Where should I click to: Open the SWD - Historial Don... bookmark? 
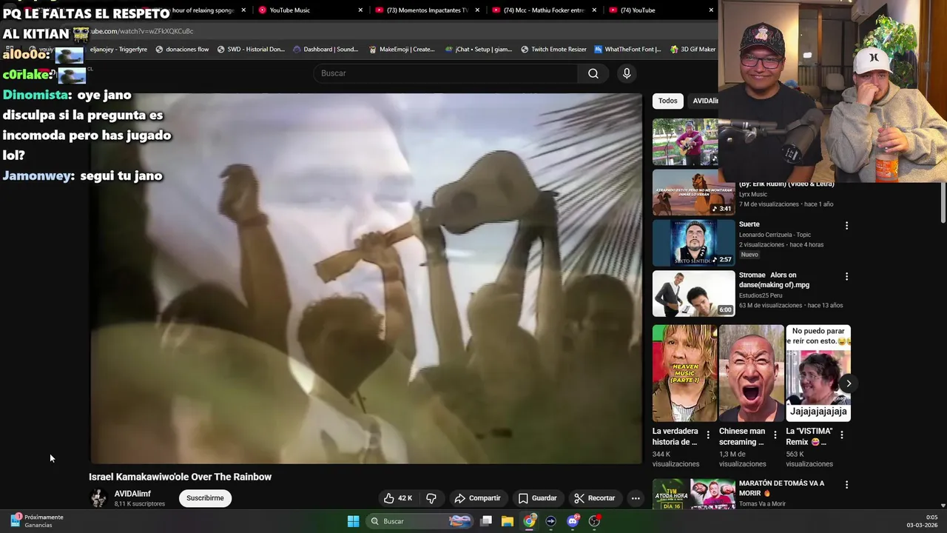tap(251, 50)
